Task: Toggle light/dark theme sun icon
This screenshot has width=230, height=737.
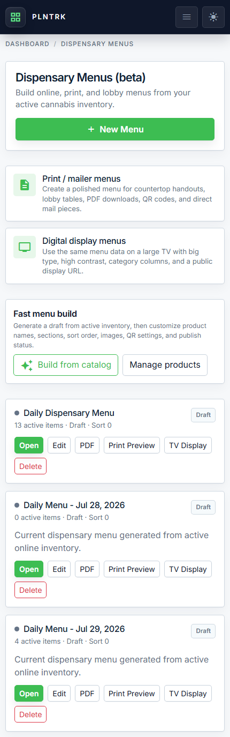Action: [x=213, y=17]
